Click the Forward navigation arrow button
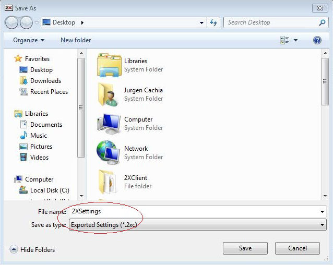This screenshot has height=265, width=333. (x=26, y=22)
